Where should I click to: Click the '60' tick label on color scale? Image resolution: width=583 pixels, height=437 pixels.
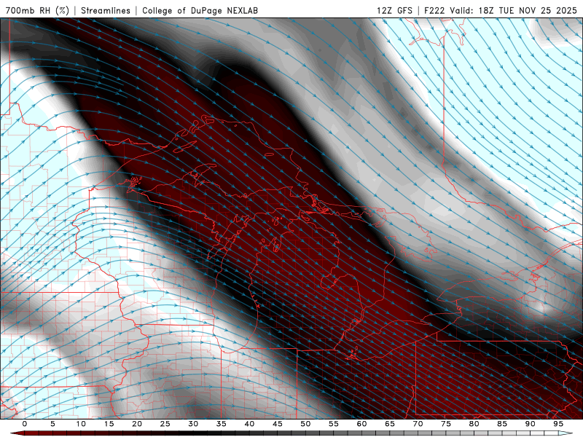(x=361, y=424)
